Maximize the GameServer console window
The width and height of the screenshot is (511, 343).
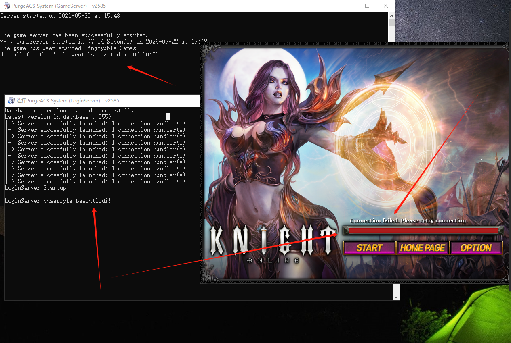(367, 6)
